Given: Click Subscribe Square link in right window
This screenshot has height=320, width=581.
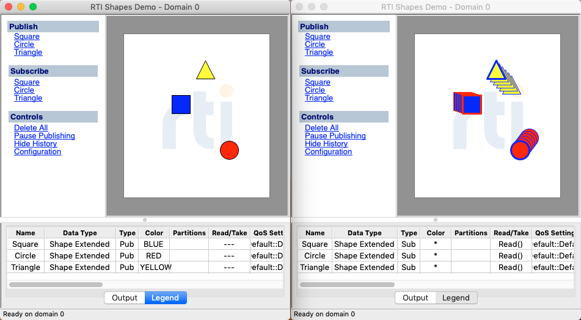Looking at the screenshot, I should (318, 82).
